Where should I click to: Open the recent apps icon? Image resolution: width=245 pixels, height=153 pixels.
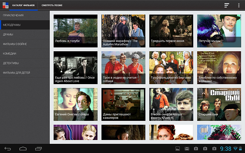(38, 149)
